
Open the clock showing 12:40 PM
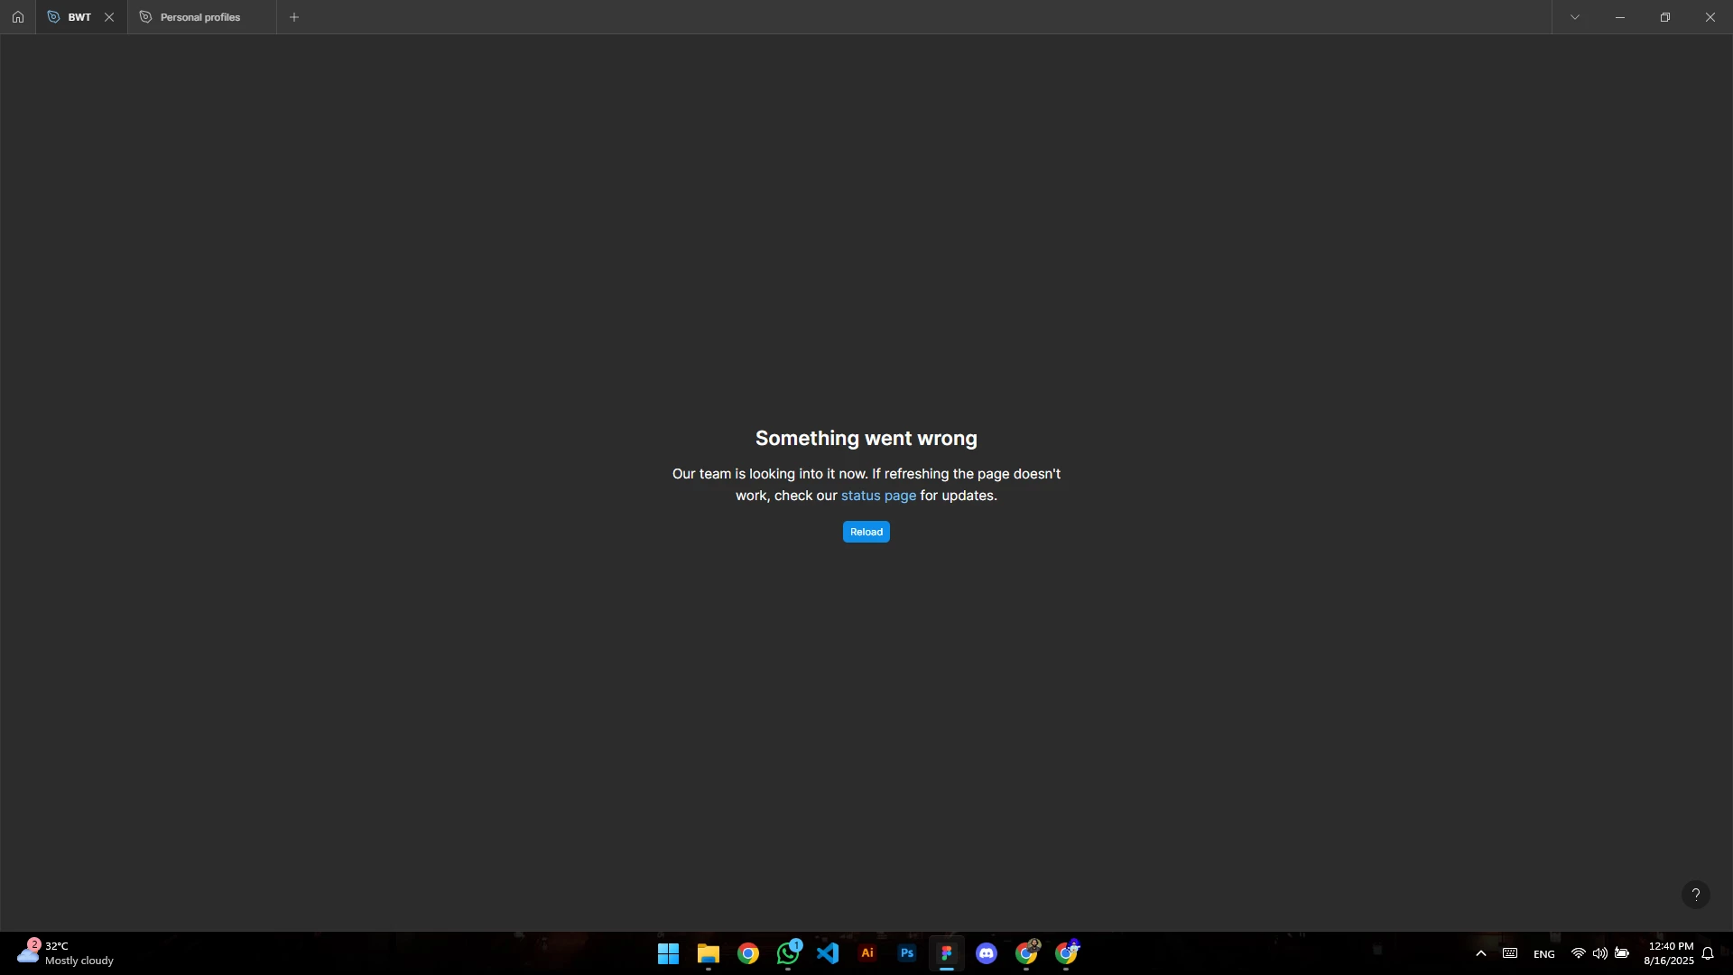1668,953
